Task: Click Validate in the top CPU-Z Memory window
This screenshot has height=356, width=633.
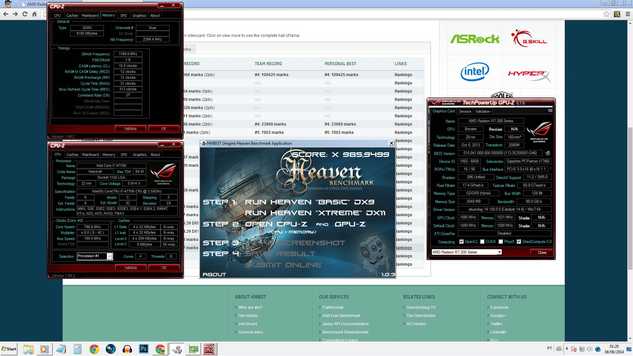Action: pyautogui.click(x=130, y=129)
